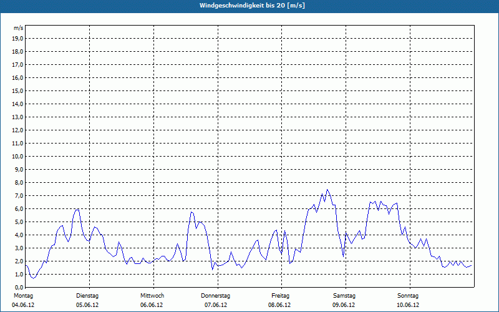Viewport: 499px width, 312px height.
Task: Select the 17,0 axis label
Action: coord(17,65)
